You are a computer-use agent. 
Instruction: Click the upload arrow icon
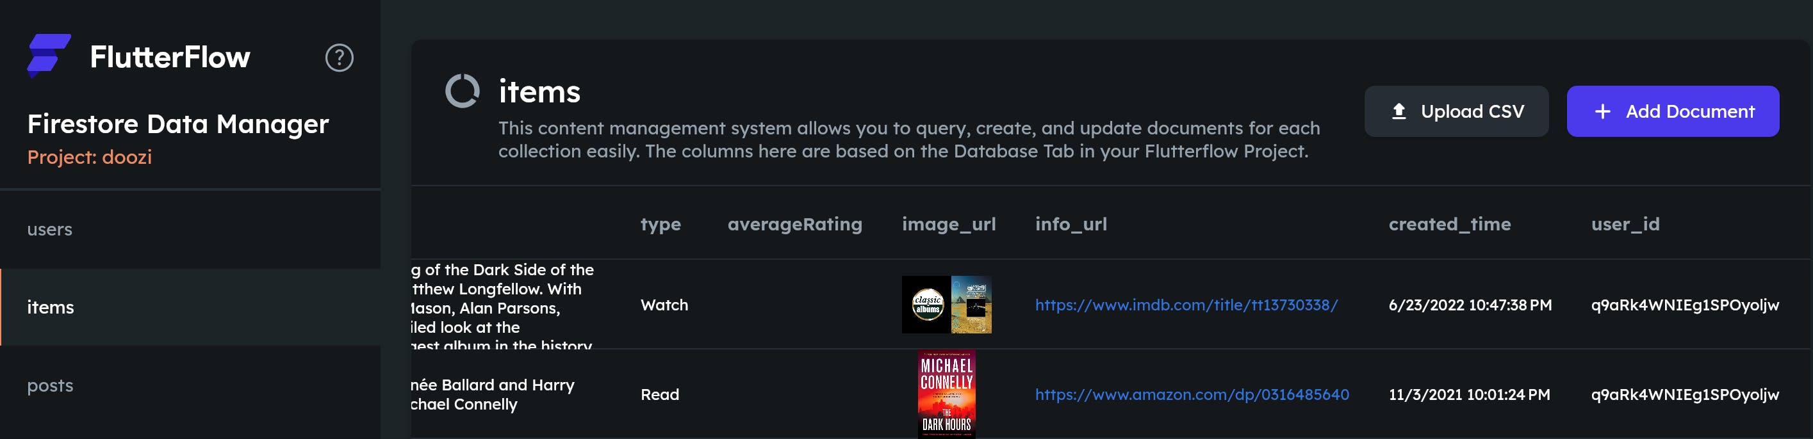(x=1399, y=111)
